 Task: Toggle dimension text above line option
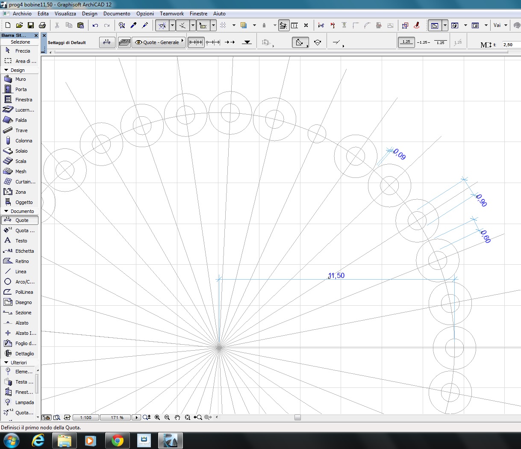coord(406,42)
